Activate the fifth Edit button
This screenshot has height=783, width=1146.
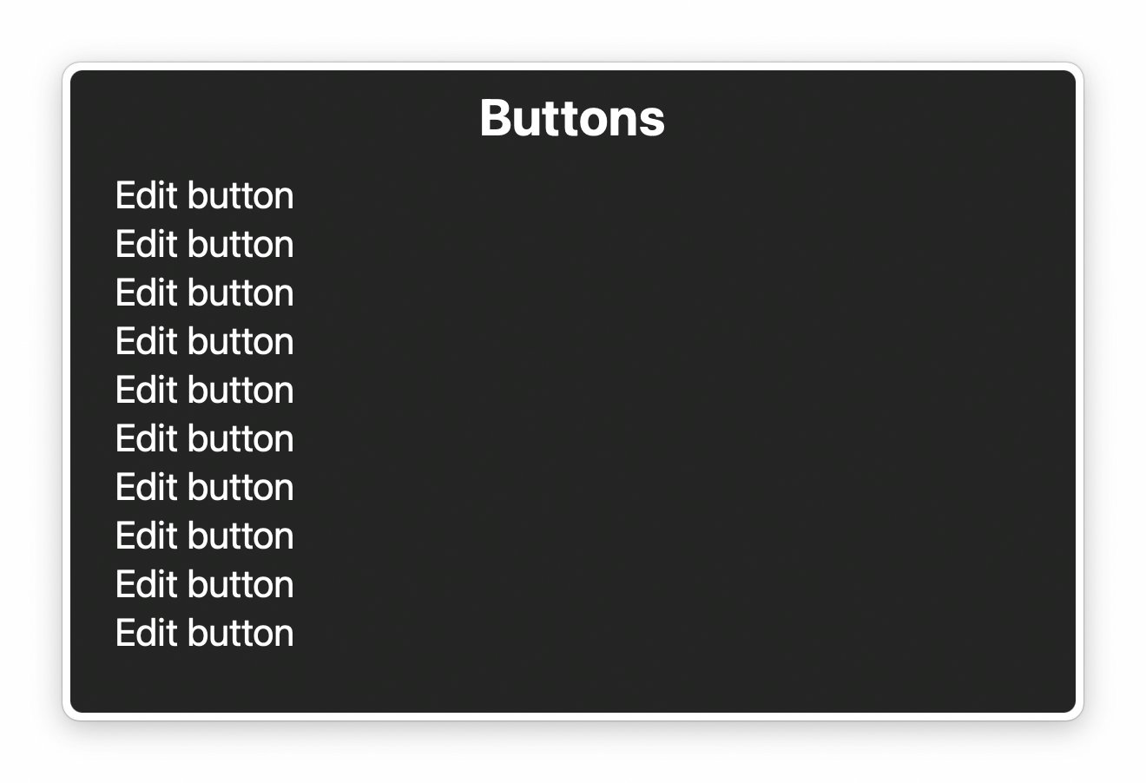point(204,391)
